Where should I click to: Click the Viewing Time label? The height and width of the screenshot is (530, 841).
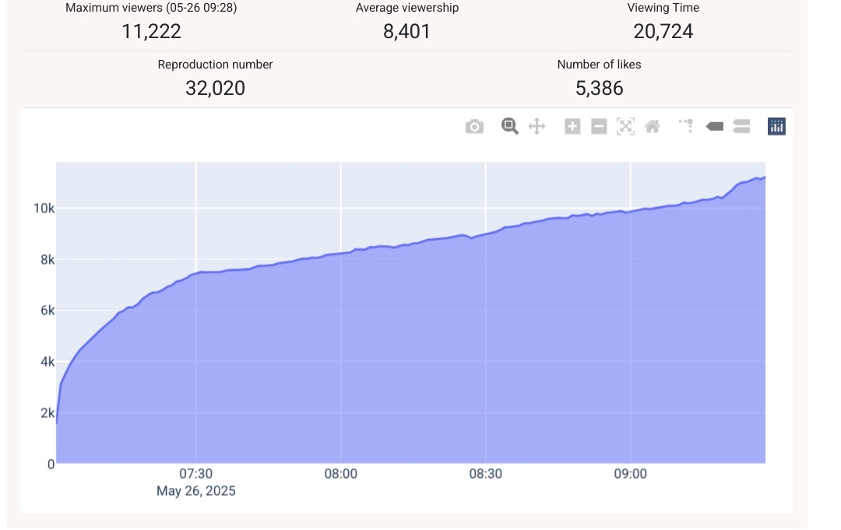[x=663, y=8]
